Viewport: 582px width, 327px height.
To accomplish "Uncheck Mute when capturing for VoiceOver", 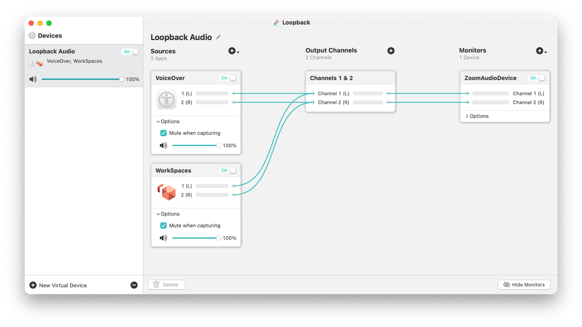I will pyautogui.click(x=163, y=133).
